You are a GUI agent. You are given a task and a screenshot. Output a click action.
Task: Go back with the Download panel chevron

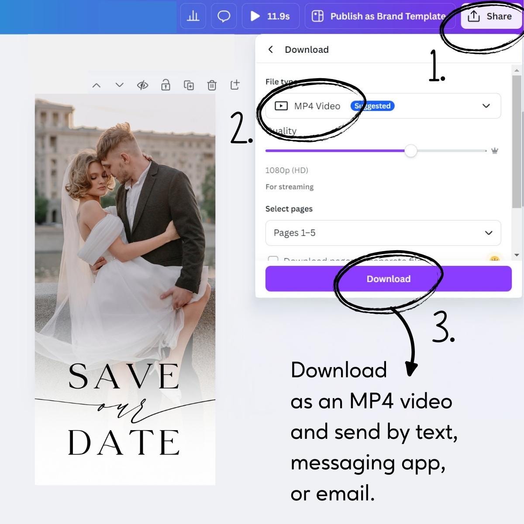pyautogui.click(x=271, y=49)
